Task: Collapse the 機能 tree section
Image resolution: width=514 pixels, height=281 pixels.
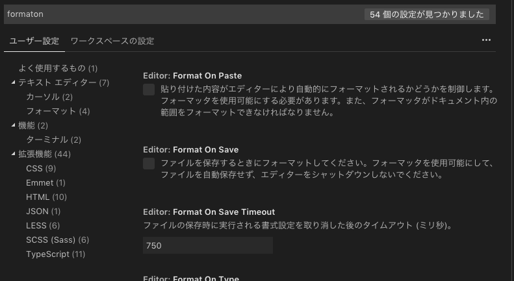Action: 14,125
